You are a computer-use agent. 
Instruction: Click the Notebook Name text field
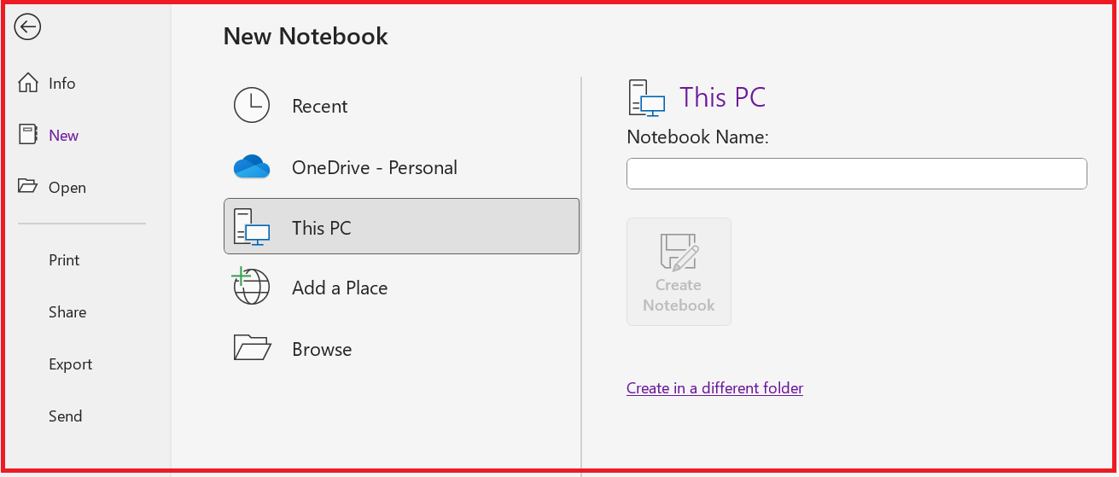[x=856, y=173]
